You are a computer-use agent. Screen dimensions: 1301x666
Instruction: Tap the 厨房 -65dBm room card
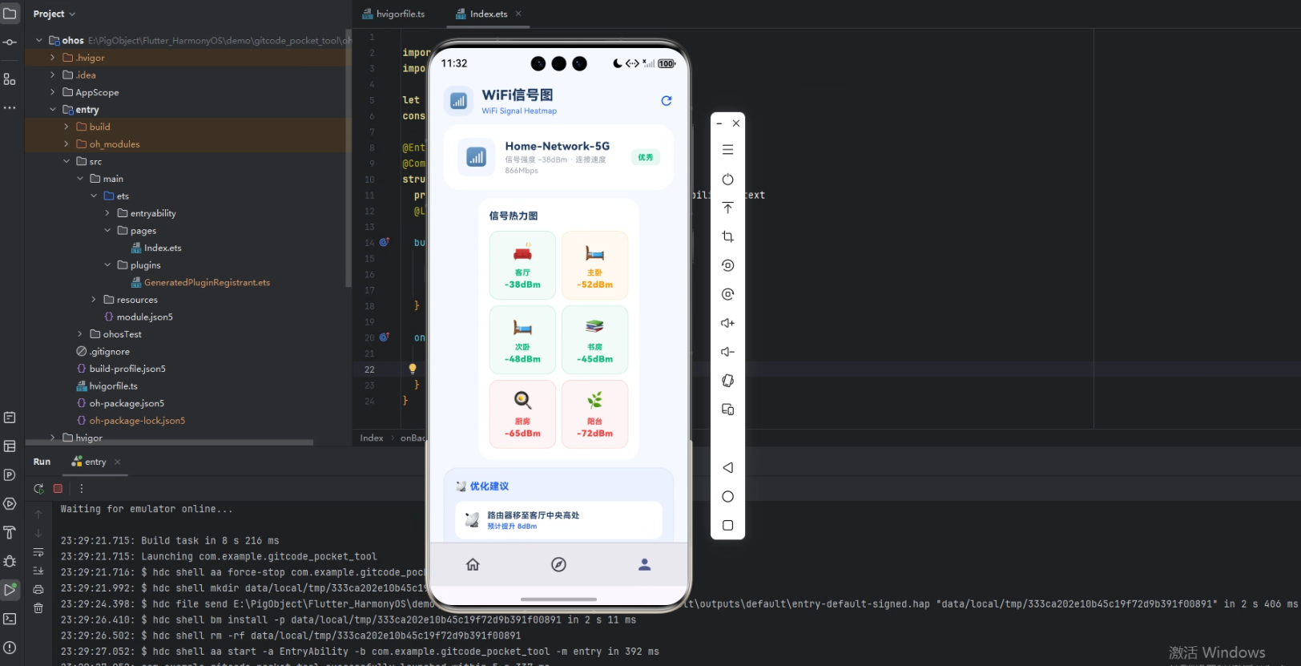(522, 414)
